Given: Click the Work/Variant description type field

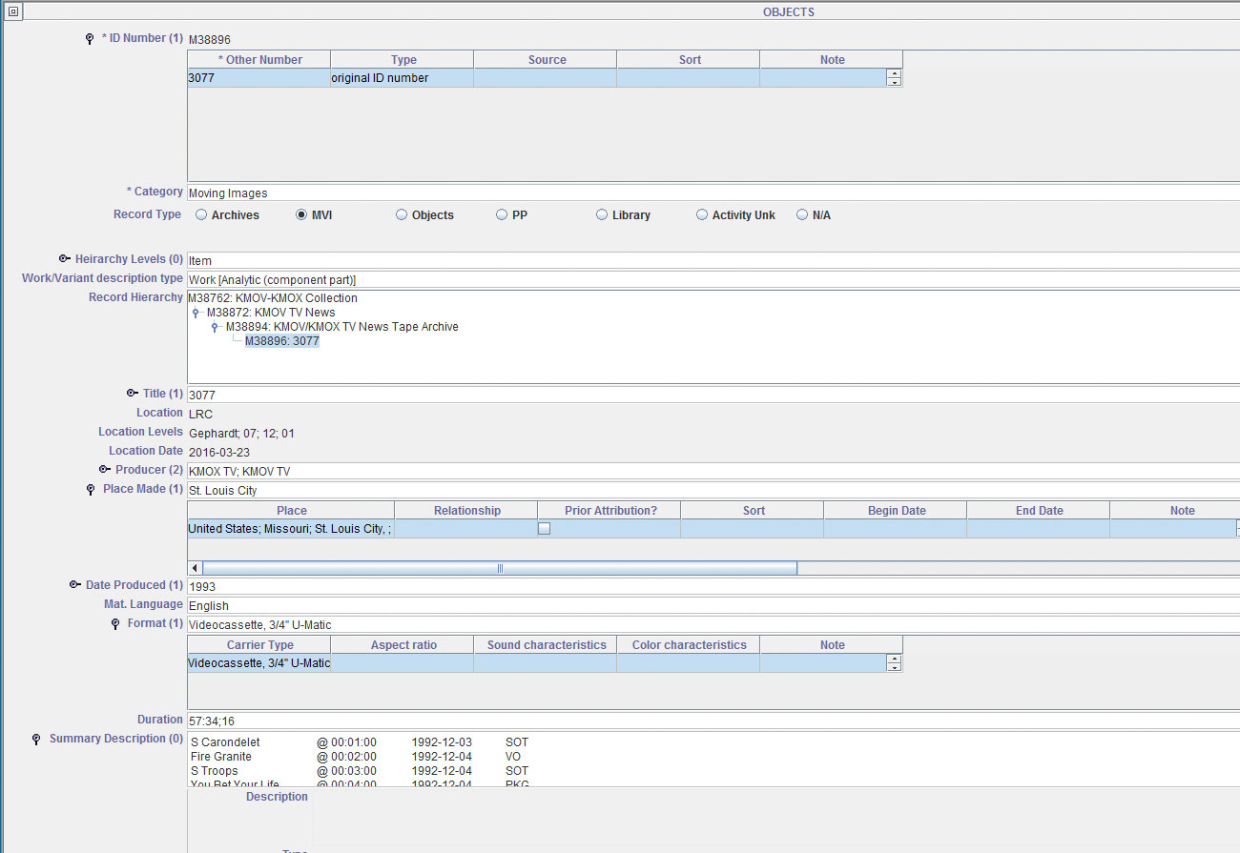Looking at the screenshot, I should 713,279.
